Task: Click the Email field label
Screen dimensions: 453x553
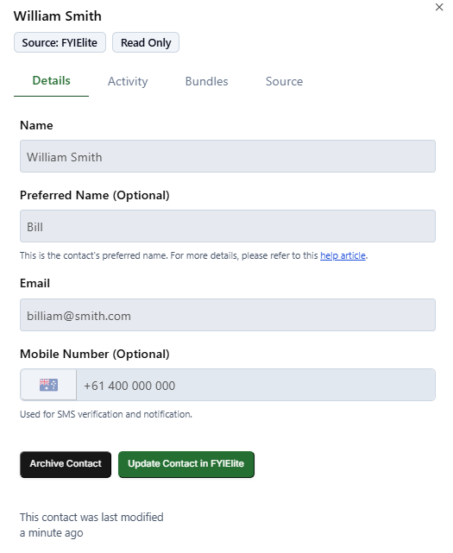Action: coord(35,283)
